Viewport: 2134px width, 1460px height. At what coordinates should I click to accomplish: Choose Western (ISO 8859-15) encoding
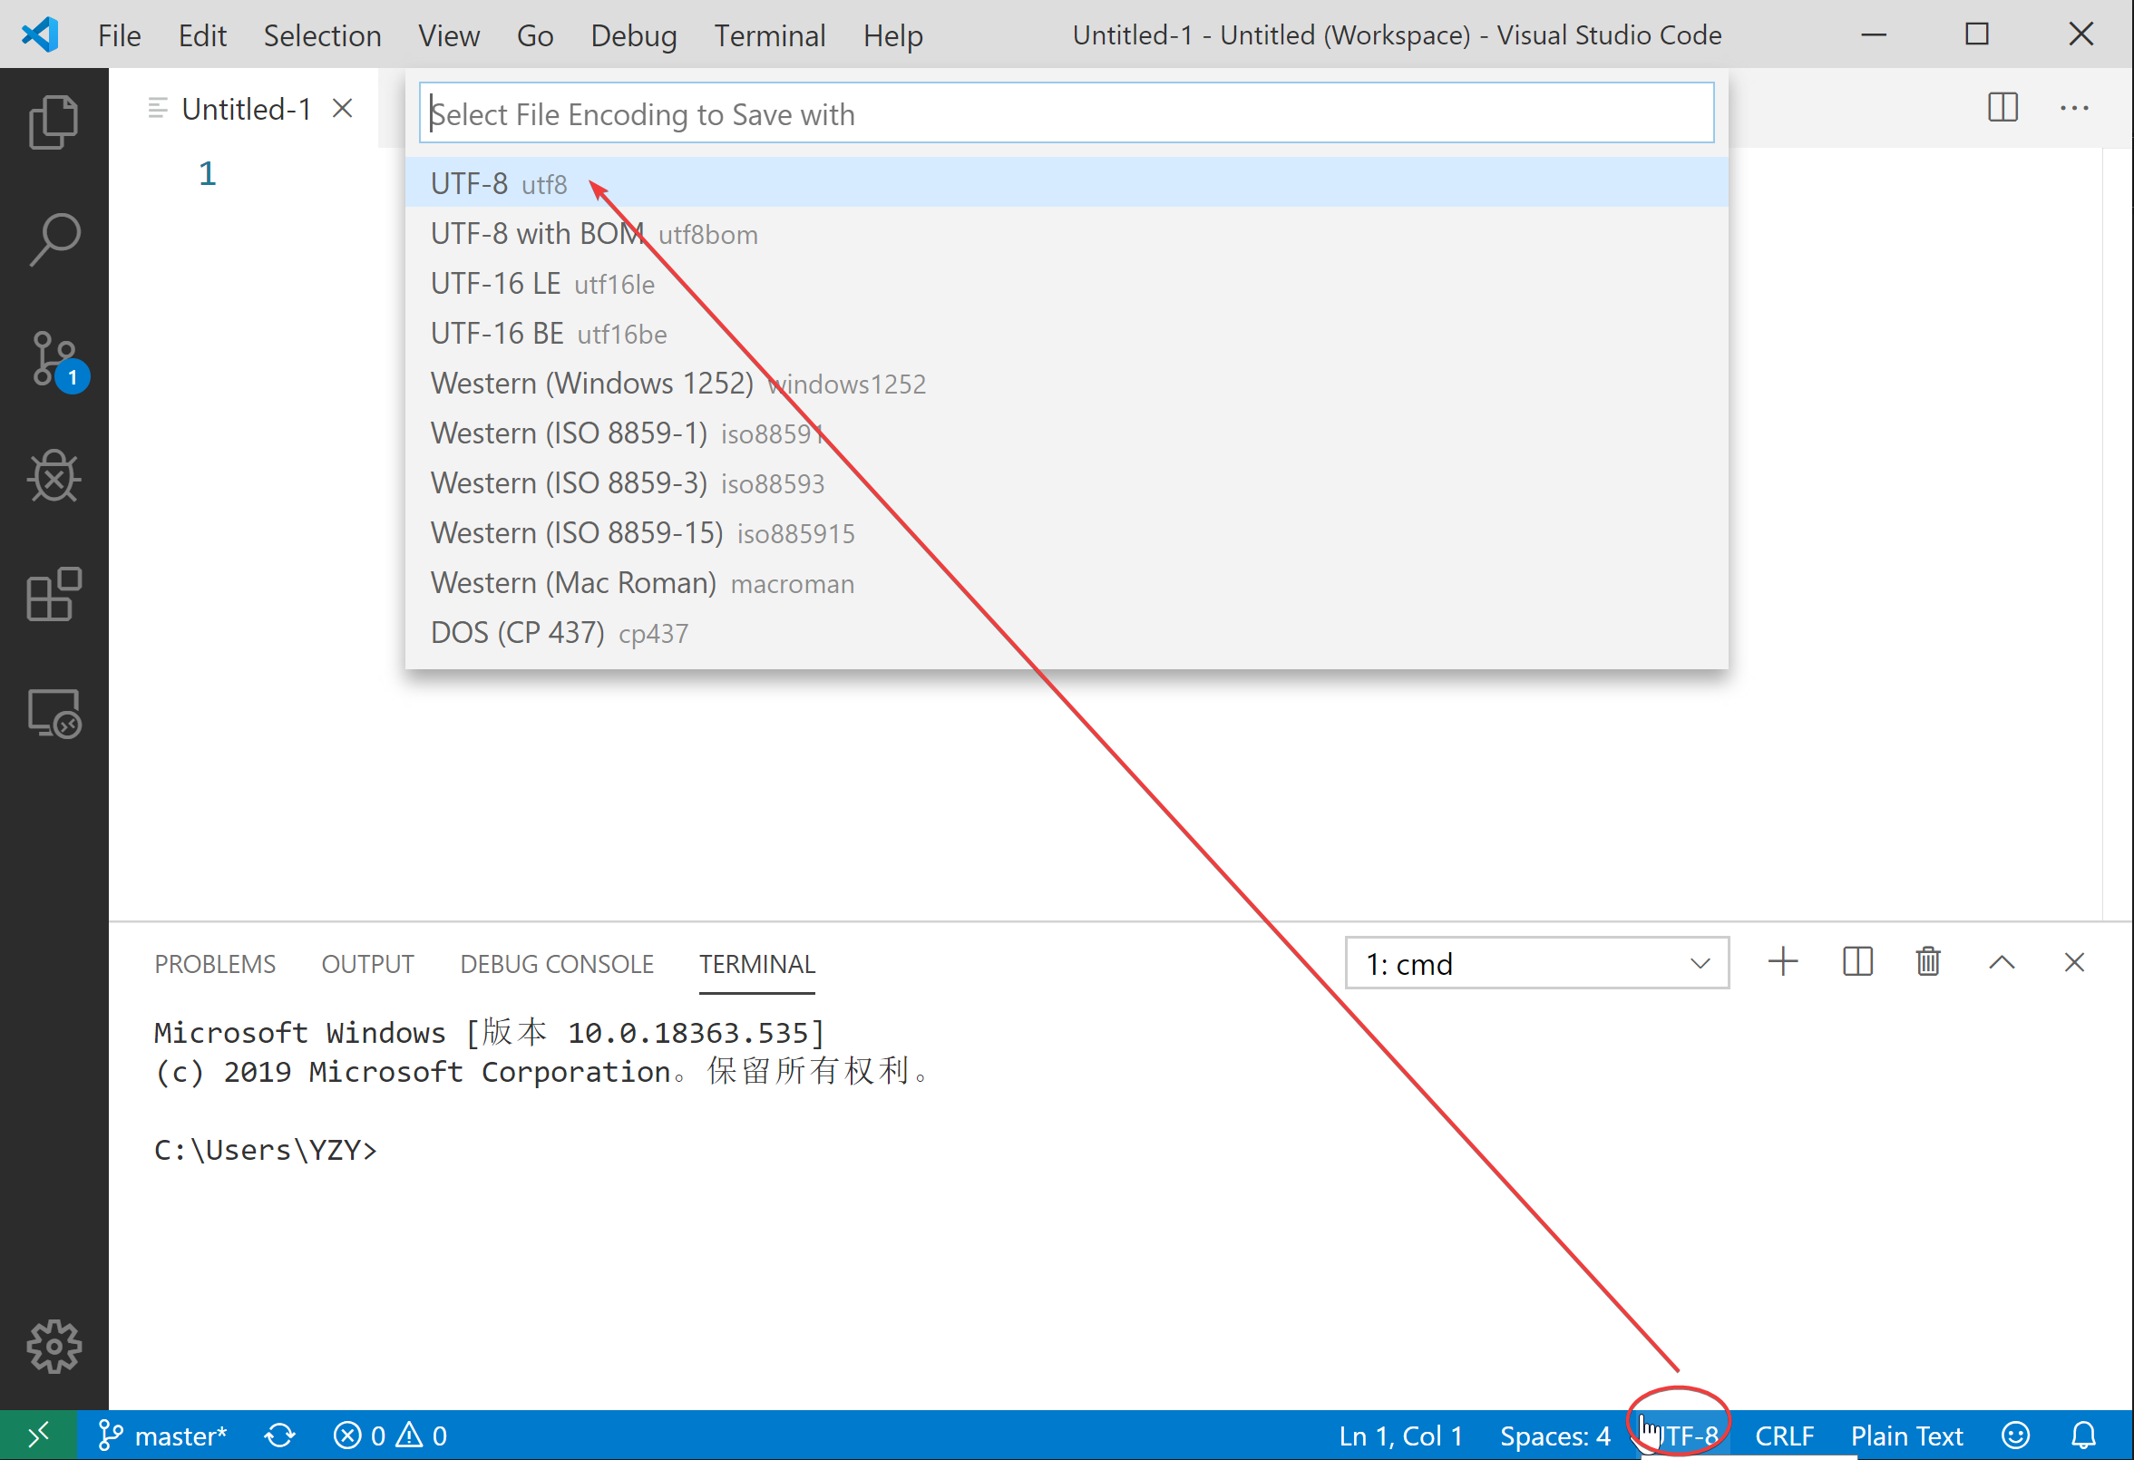1066,532
